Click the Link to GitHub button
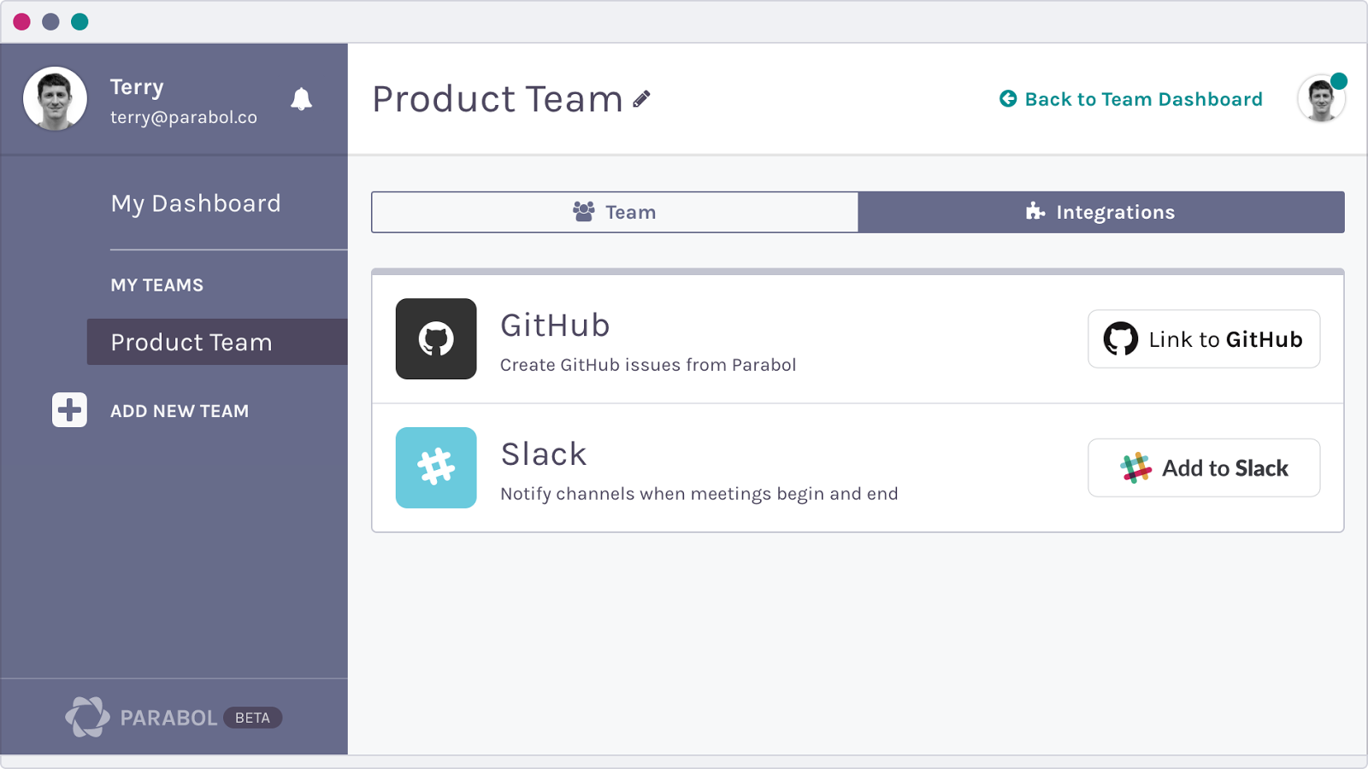This screenshot has height=769, width=1368. click(1203, 339)
